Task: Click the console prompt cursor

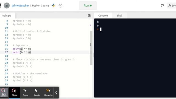Action: click(101, 29)
